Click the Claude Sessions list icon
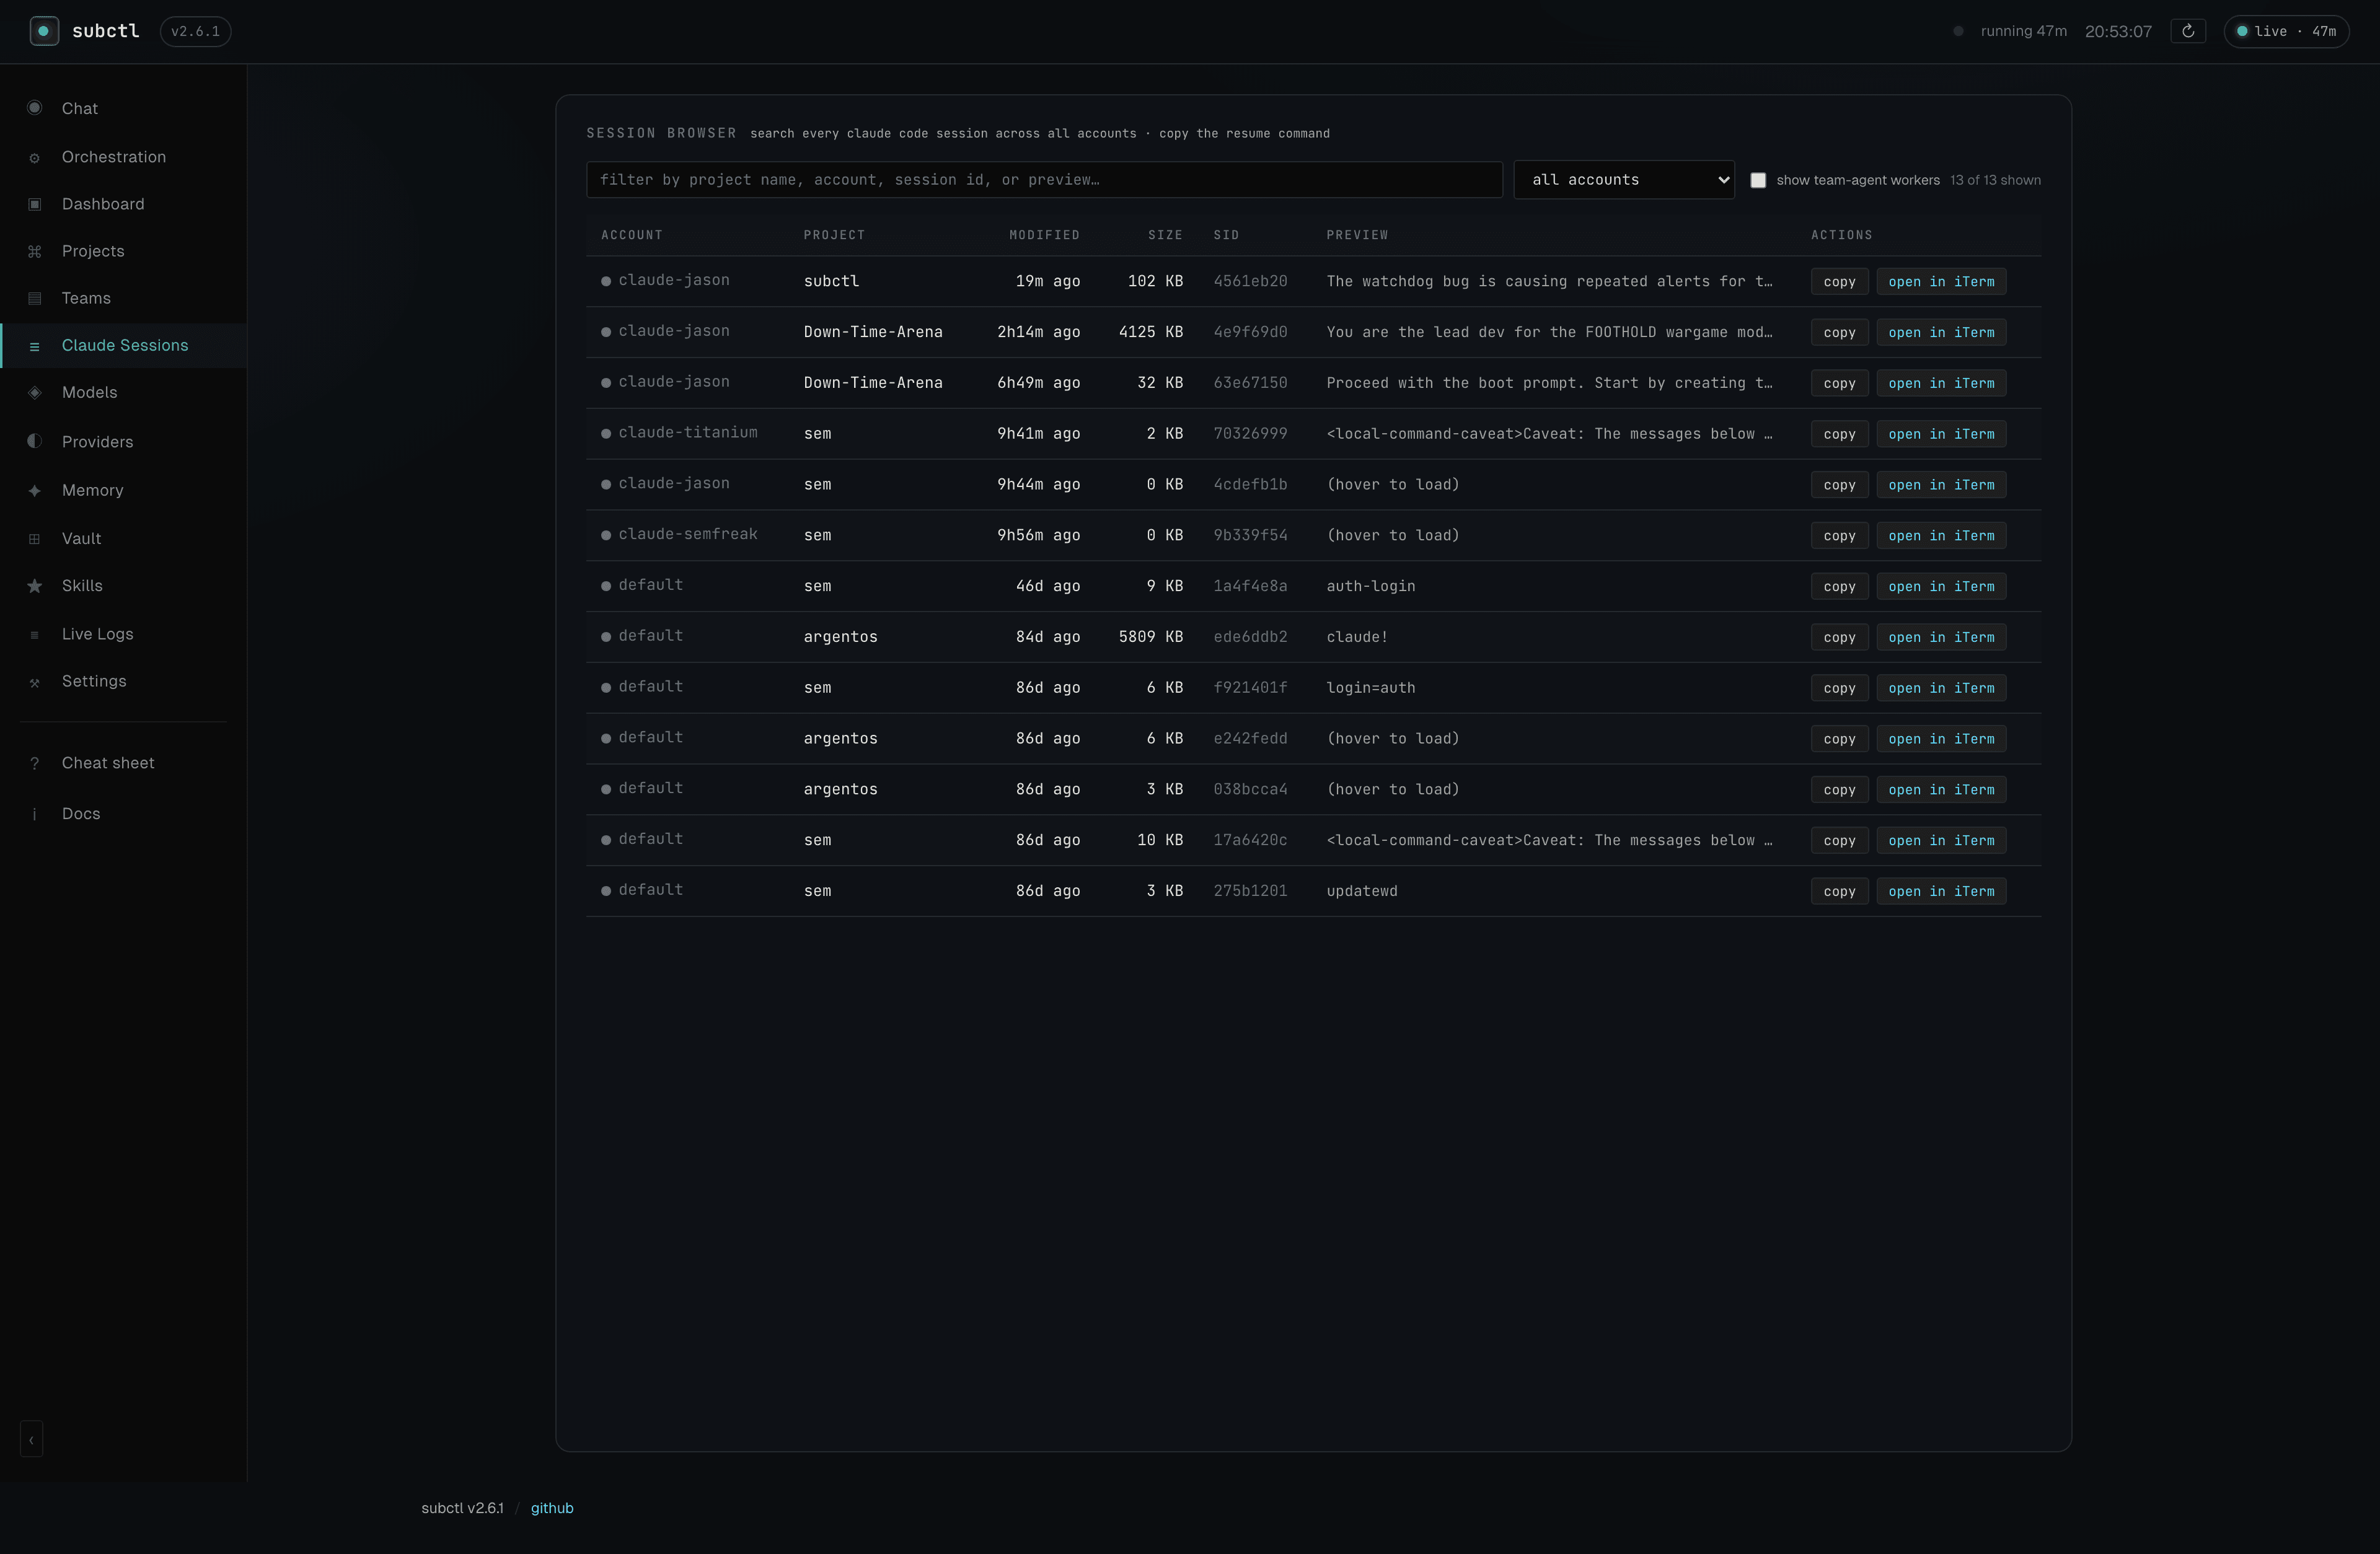 [35, 346]
